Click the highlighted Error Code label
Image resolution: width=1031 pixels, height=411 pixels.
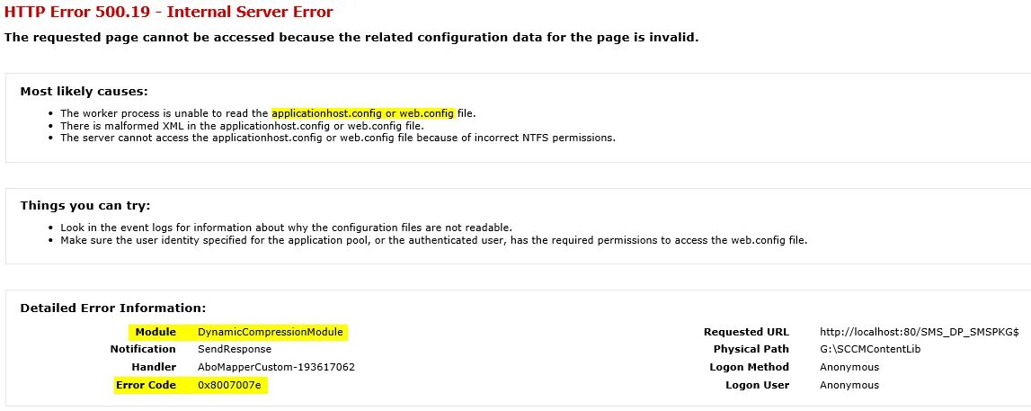coord(146,385)
